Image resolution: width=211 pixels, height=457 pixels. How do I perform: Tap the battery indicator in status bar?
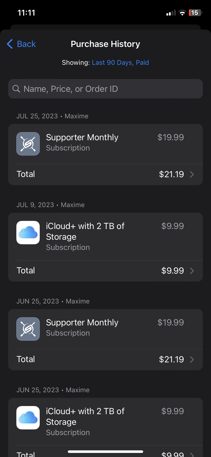pos(195,13)
